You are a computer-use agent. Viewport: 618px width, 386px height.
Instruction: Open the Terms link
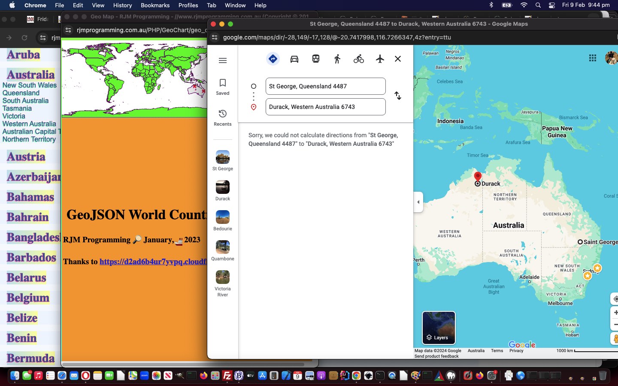pos(497,351)
